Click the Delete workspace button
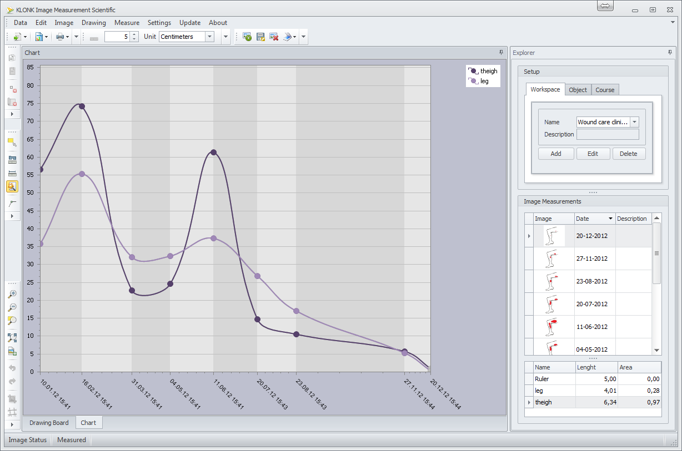 629,154
